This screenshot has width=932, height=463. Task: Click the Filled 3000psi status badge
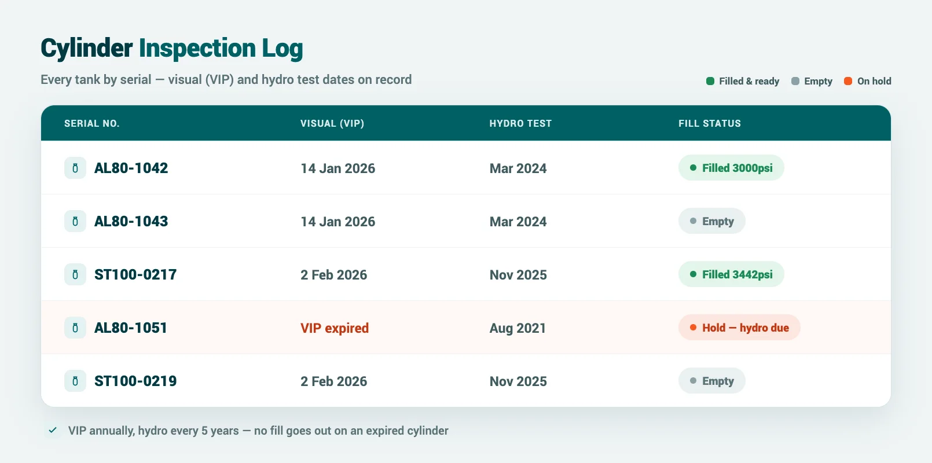731,168
